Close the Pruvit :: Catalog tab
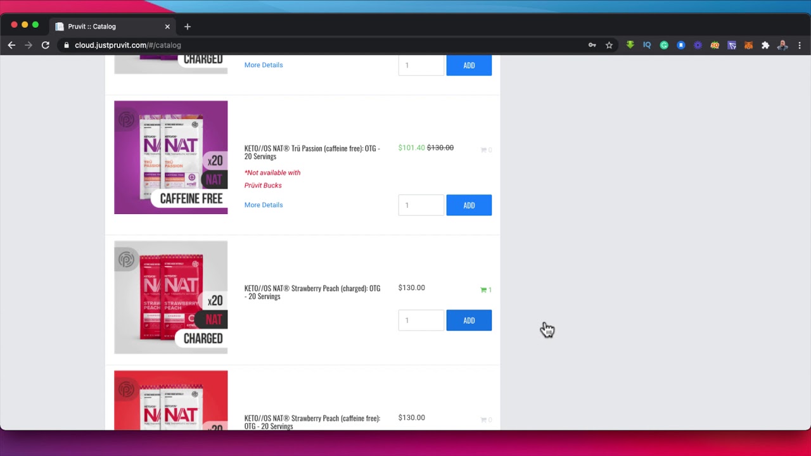Image resolution: width=811 pixels, height=456 pixels. click(x=167, y=27)
